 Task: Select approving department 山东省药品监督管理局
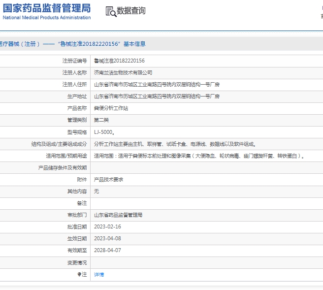coord(118,215)
